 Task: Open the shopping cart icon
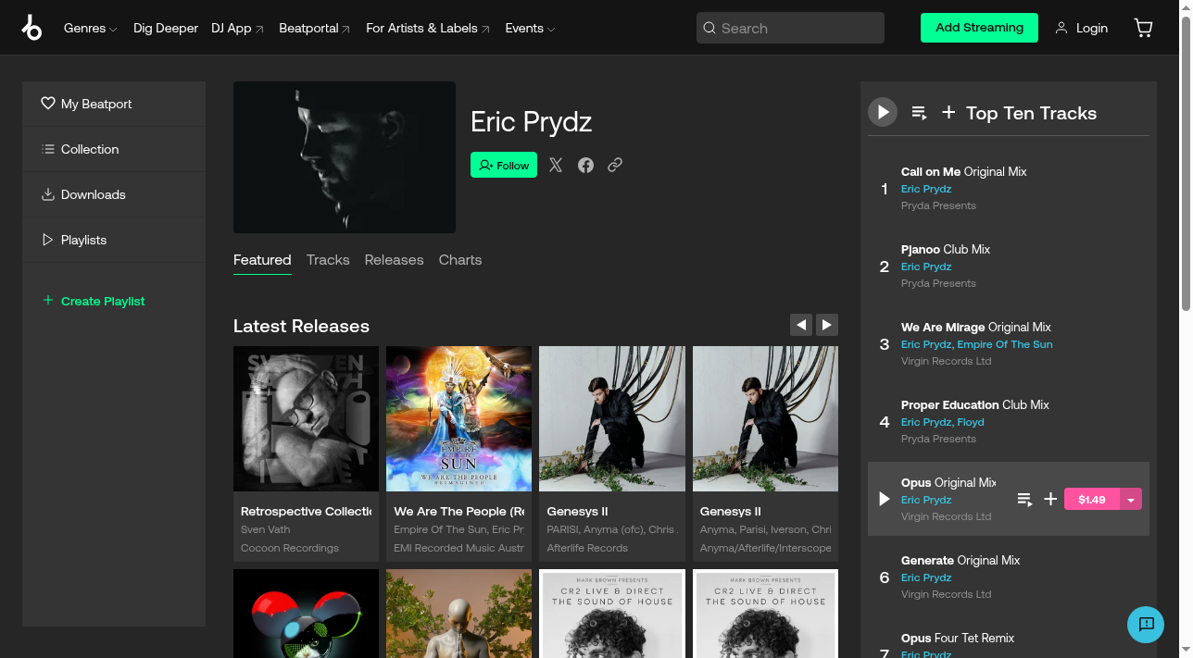click(1144, 28)
